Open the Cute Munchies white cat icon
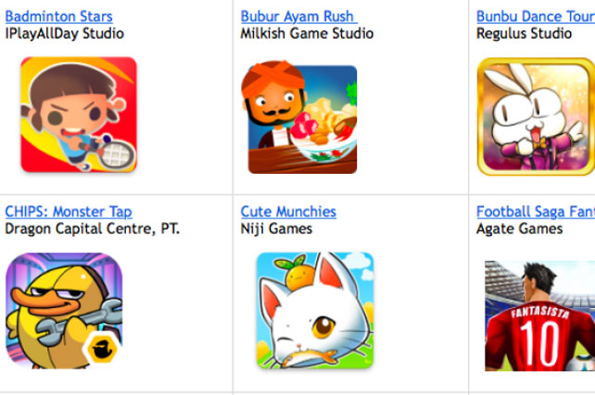 pyautogui.click(x=315, y=311)
